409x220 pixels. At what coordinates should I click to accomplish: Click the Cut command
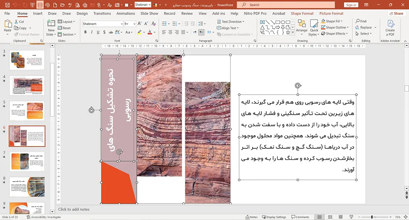click(x=19, y=22)
